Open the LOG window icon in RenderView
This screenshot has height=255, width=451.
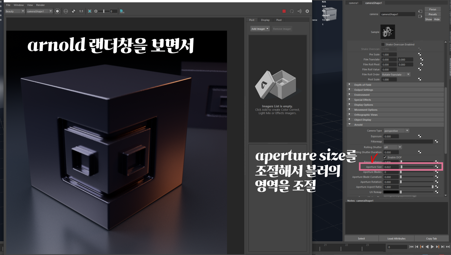tap(122, 11)
